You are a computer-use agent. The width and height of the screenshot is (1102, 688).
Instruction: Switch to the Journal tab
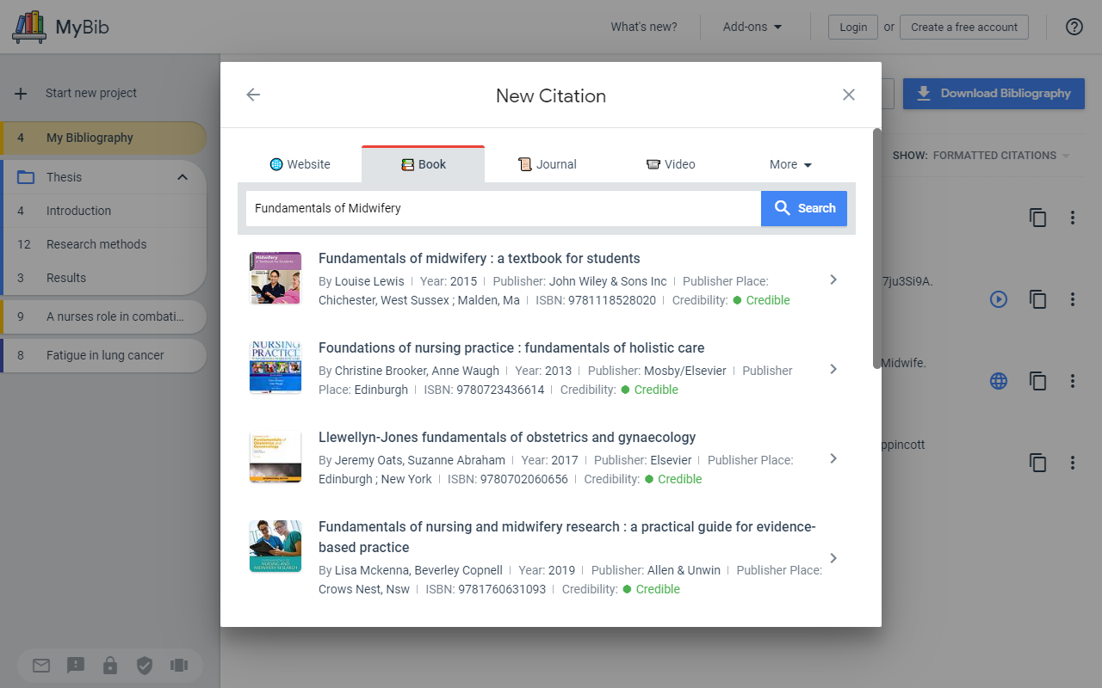pyautogui.click(x=547, y=164)
